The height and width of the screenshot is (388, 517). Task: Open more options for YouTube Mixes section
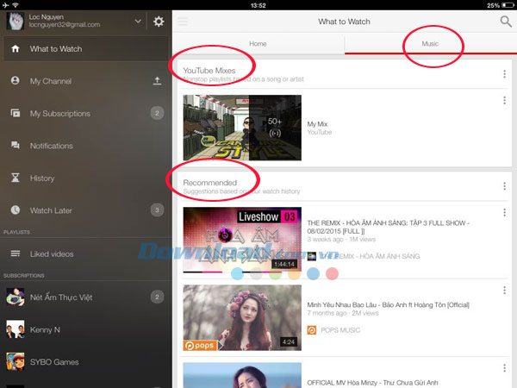[x=504, y=74]
